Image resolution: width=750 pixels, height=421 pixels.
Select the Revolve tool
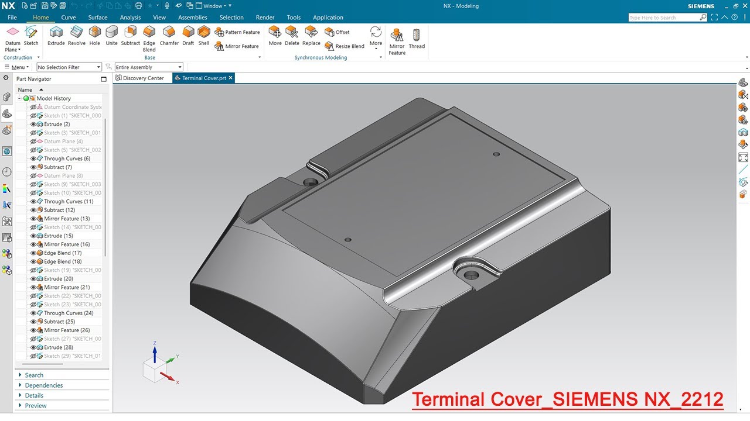click(x=77, y=36)
